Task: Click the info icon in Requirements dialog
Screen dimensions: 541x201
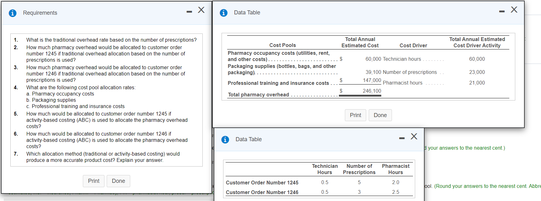Action: pyautogui.click(x=13, y=13)
